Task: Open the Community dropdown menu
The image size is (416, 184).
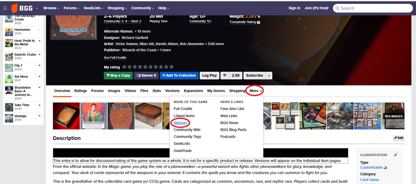Action: pyautogui.click(x=142, y=8)
